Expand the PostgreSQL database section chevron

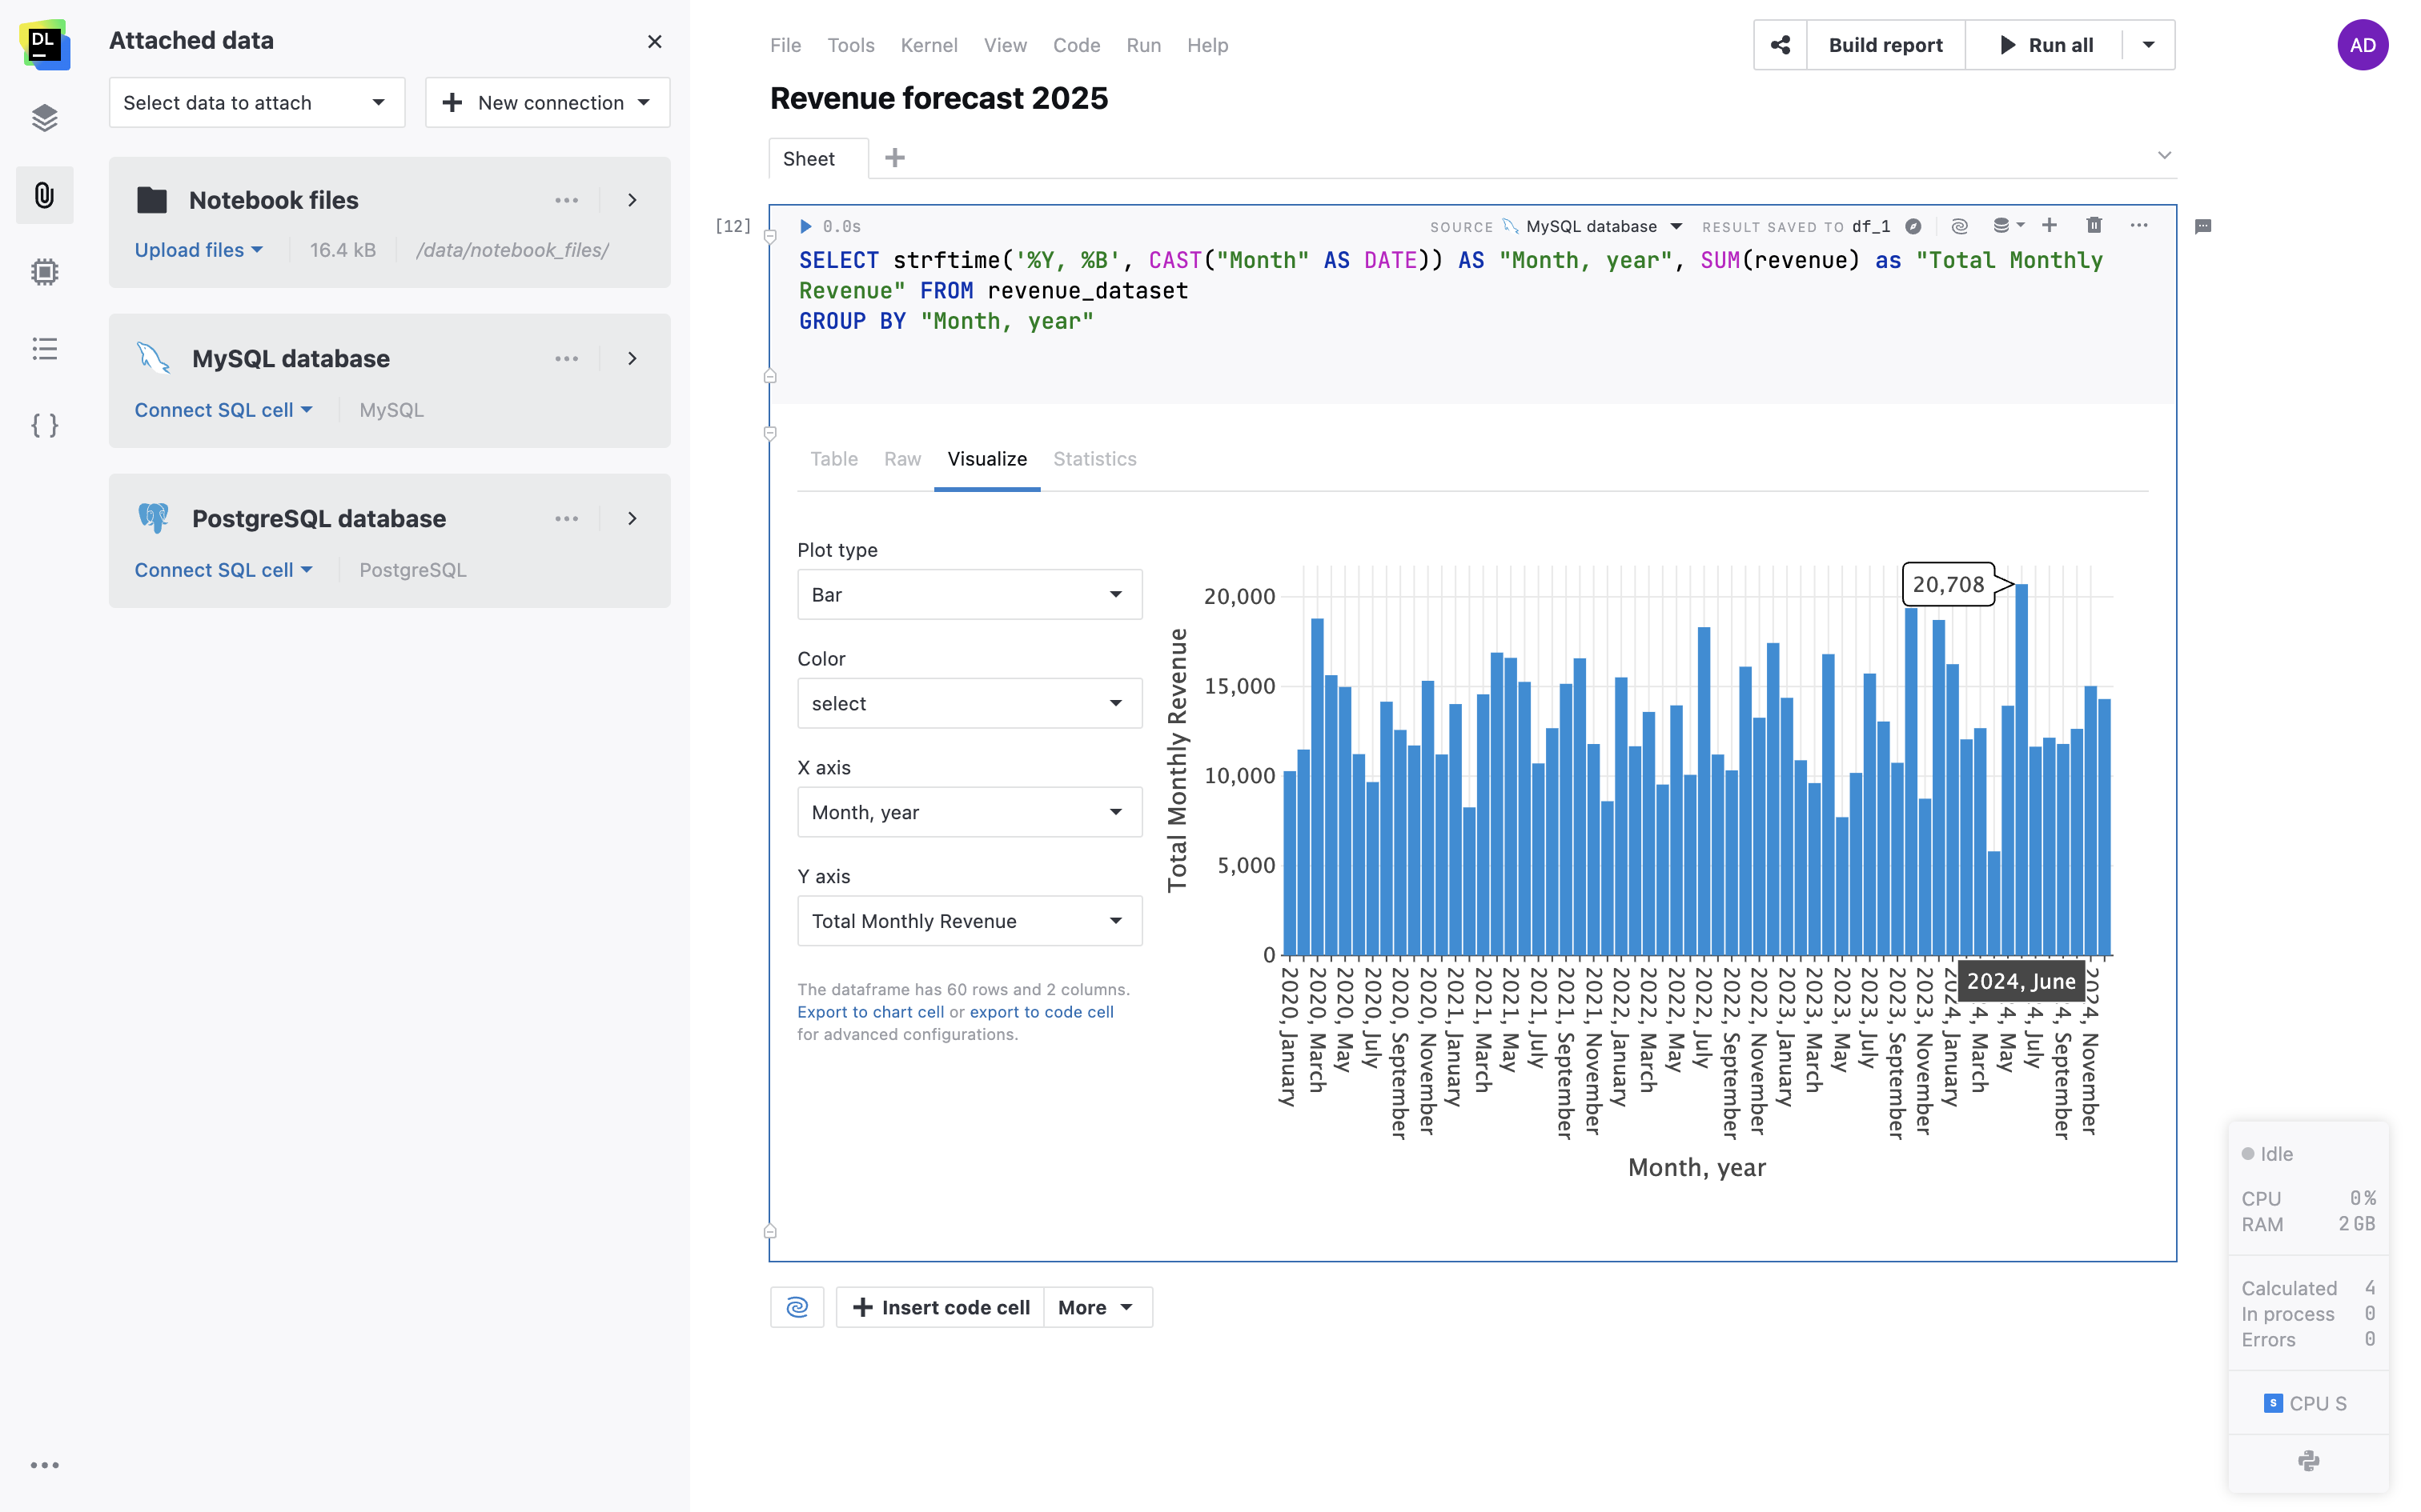631,518
